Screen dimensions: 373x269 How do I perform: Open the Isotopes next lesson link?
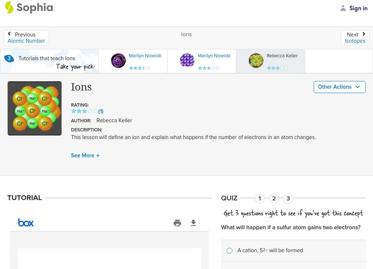(x=355, y=41)
